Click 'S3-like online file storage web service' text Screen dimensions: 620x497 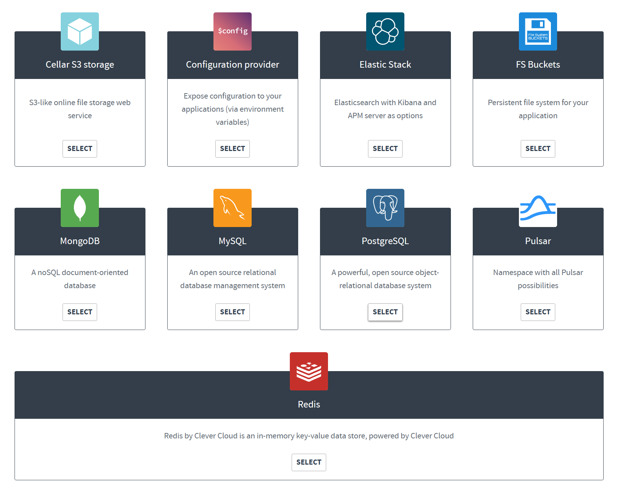click(80, 109)
